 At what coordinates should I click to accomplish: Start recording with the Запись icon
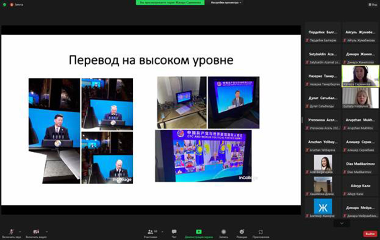[224, 232]
